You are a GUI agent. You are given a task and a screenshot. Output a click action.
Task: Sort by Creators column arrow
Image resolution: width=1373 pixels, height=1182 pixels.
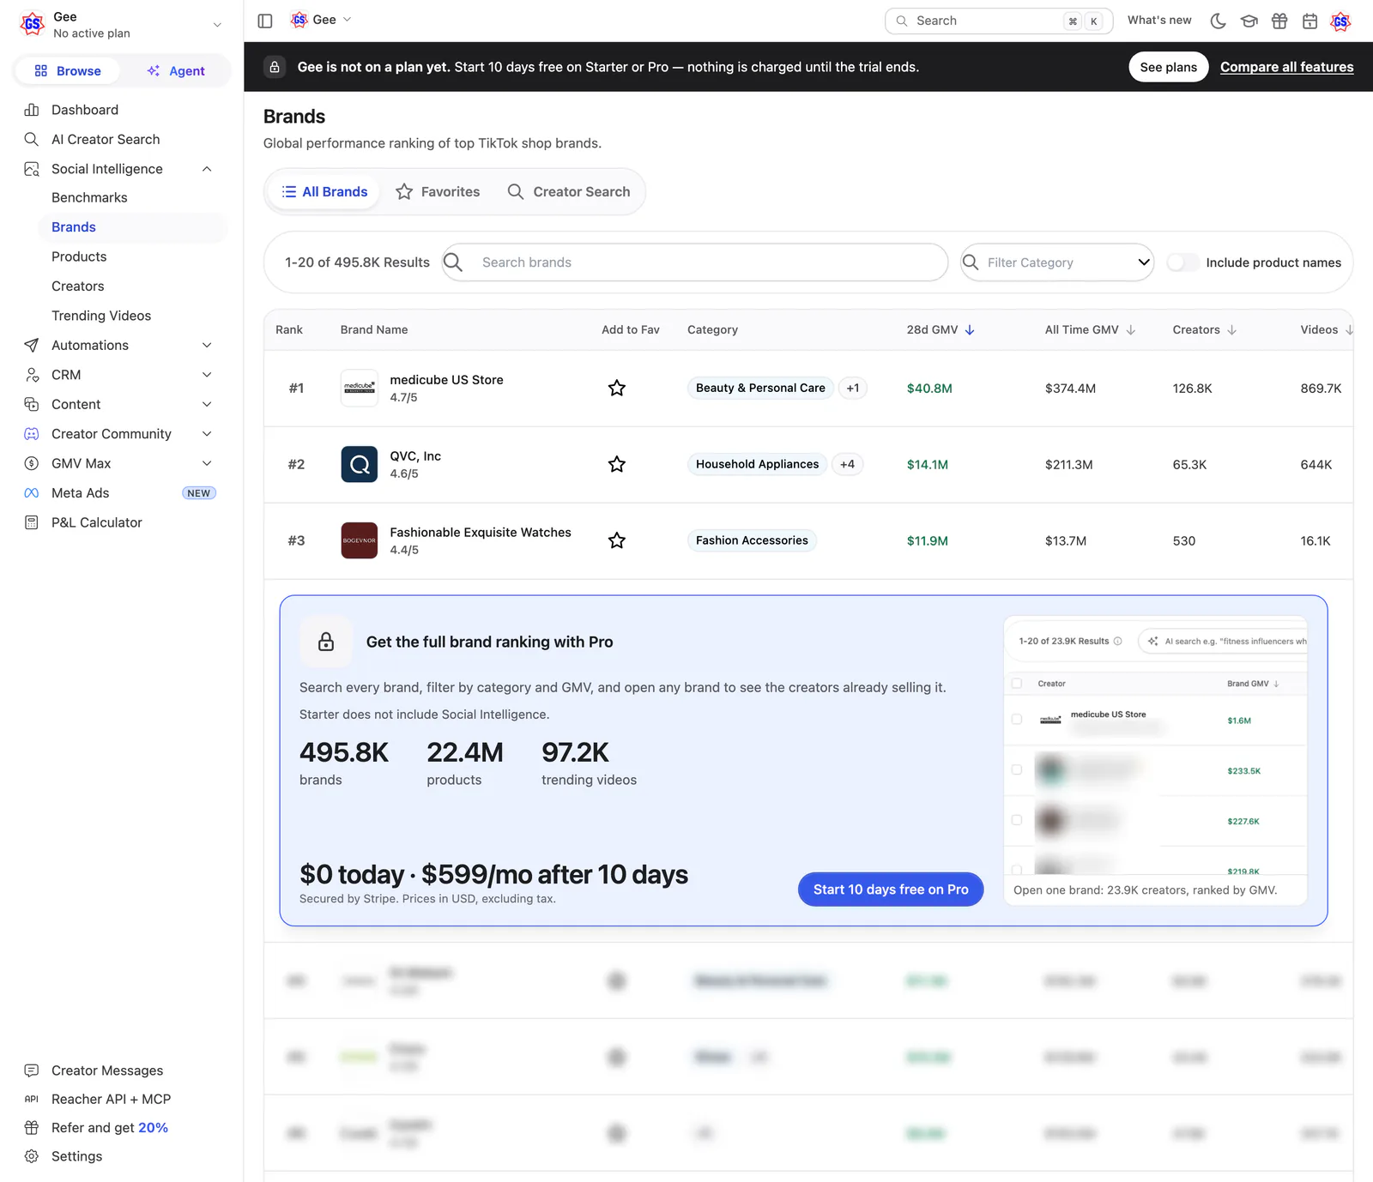(x=1232, y=329)
